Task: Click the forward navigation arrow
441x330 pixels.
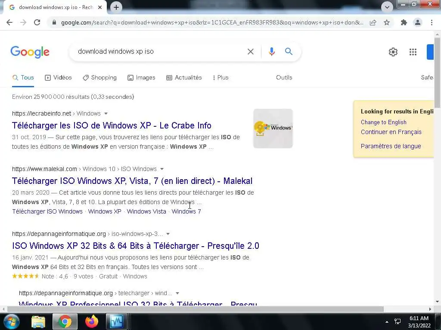Action: click(x=23, y=22)
